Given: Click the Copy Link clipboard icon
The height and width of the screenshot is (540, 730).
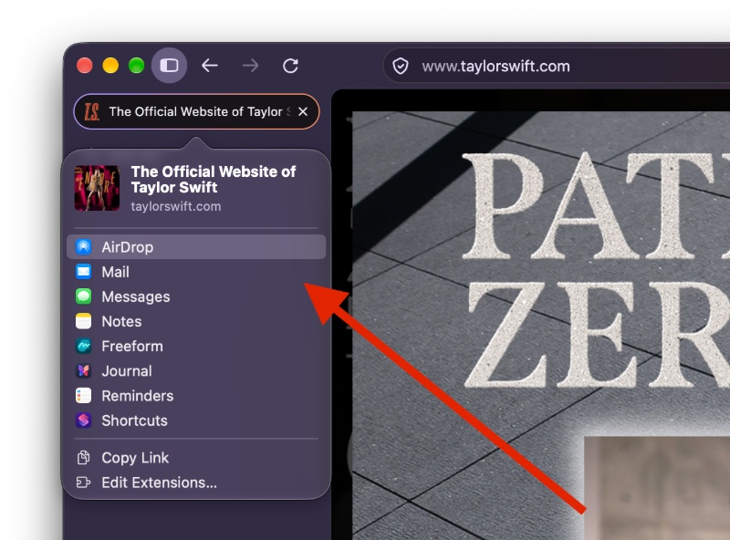Looking at the screenshot, I should (84, 458).
